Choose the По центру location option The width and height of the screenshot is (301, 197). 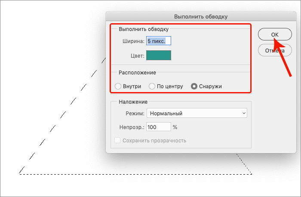(152, 86)
